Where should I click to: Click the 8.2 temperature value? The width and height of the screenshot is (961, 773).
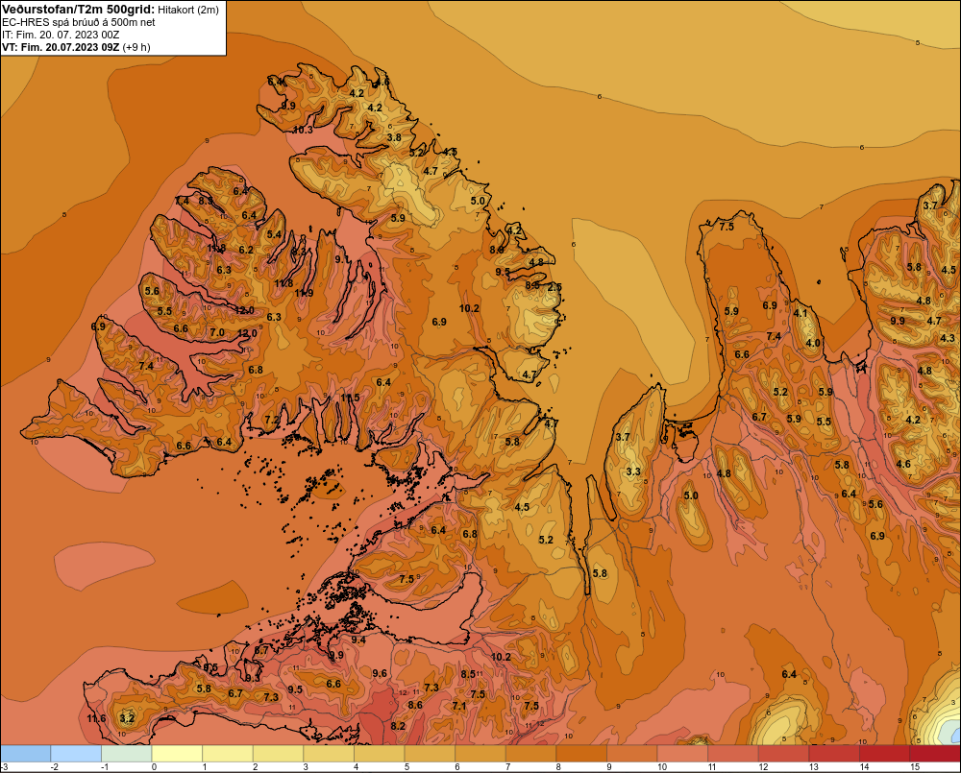(398, 726)
